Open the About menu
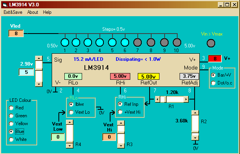This screenshot has height=154, width=240. (32, 12)
